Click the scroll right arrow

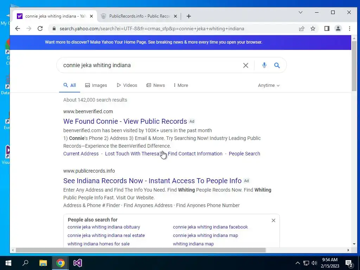pyautogui.click(x=348, y=250)
